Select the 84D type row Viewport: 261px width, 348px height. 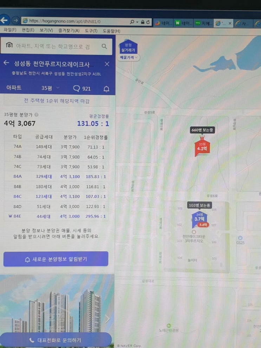[56, 206]
